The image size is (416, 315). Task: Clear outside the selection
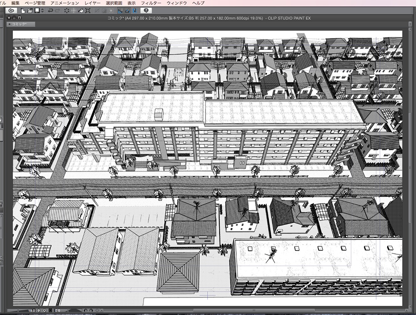point(74,11)
